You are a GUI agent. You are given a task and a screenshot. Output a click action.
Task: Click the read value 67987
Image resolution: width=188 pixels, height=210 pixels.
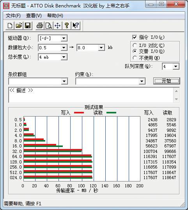coord(170,146)
